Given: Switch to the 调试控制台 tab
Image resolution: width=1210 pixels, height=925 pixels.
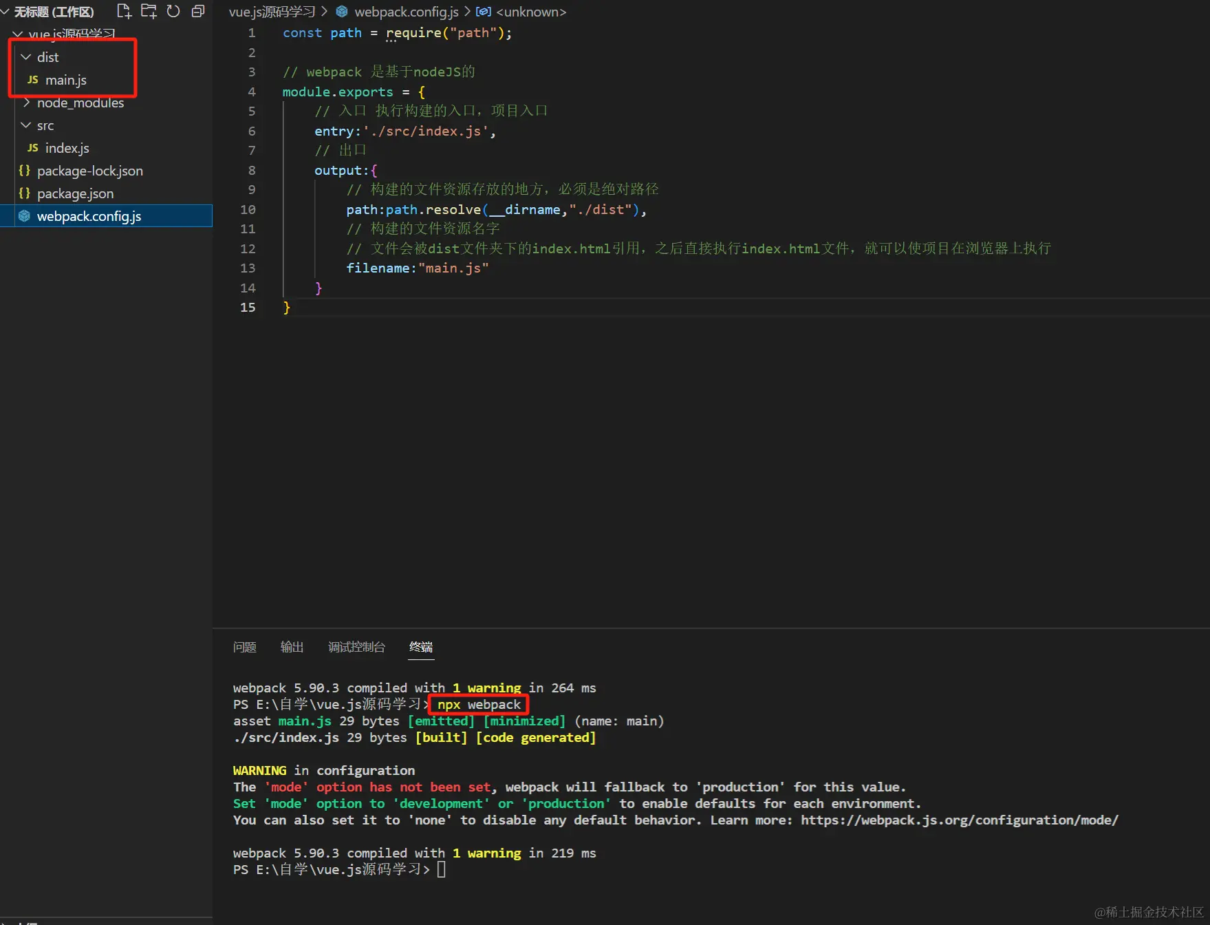Looking at the screenshot, I should click(356, 647).
